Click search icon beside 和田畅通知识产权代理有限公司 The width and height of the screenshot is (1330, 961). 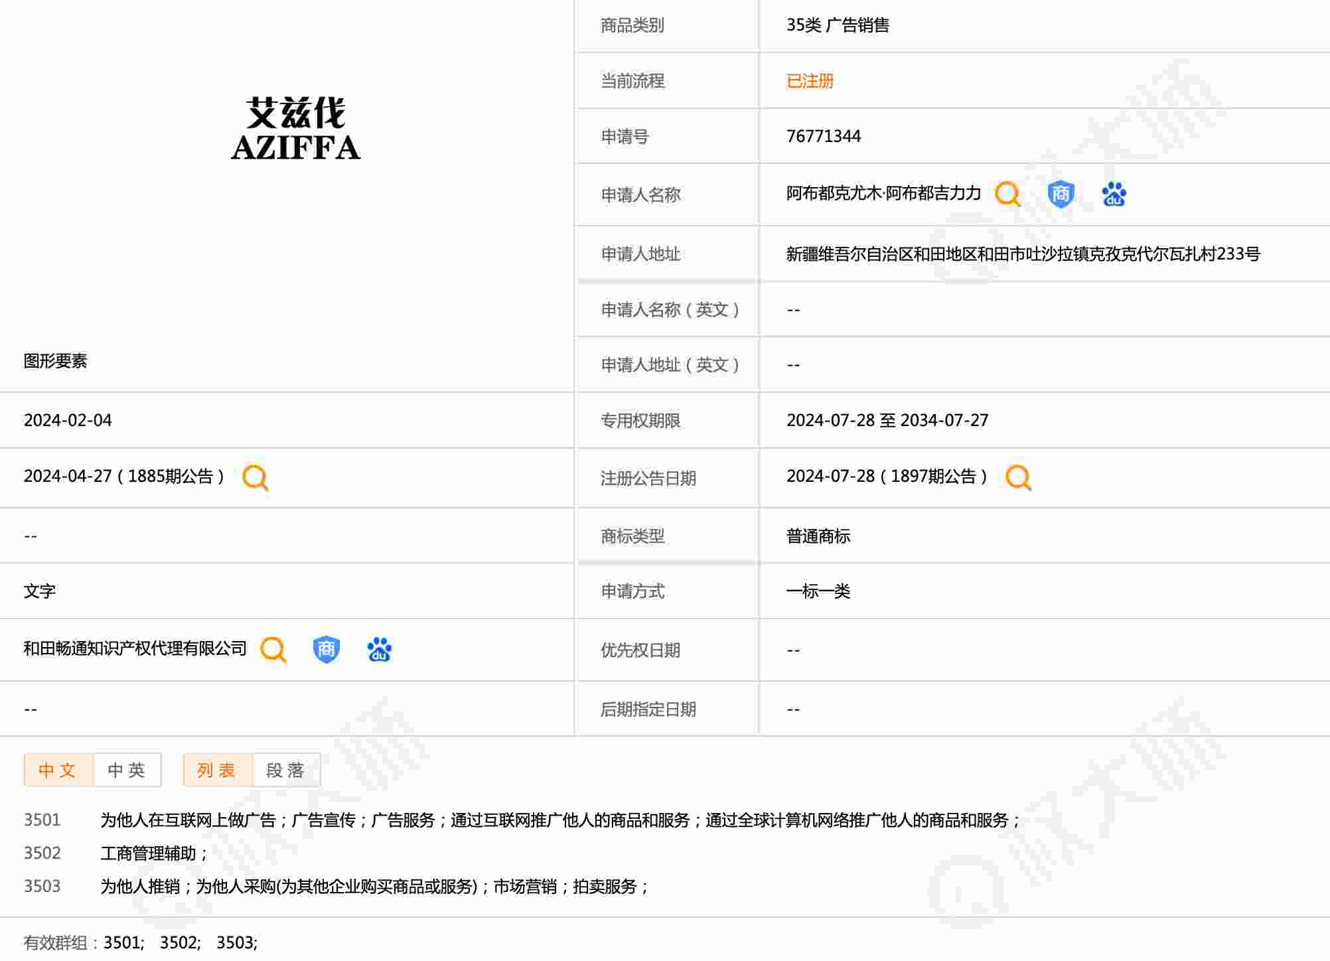(x=273, y=649)
